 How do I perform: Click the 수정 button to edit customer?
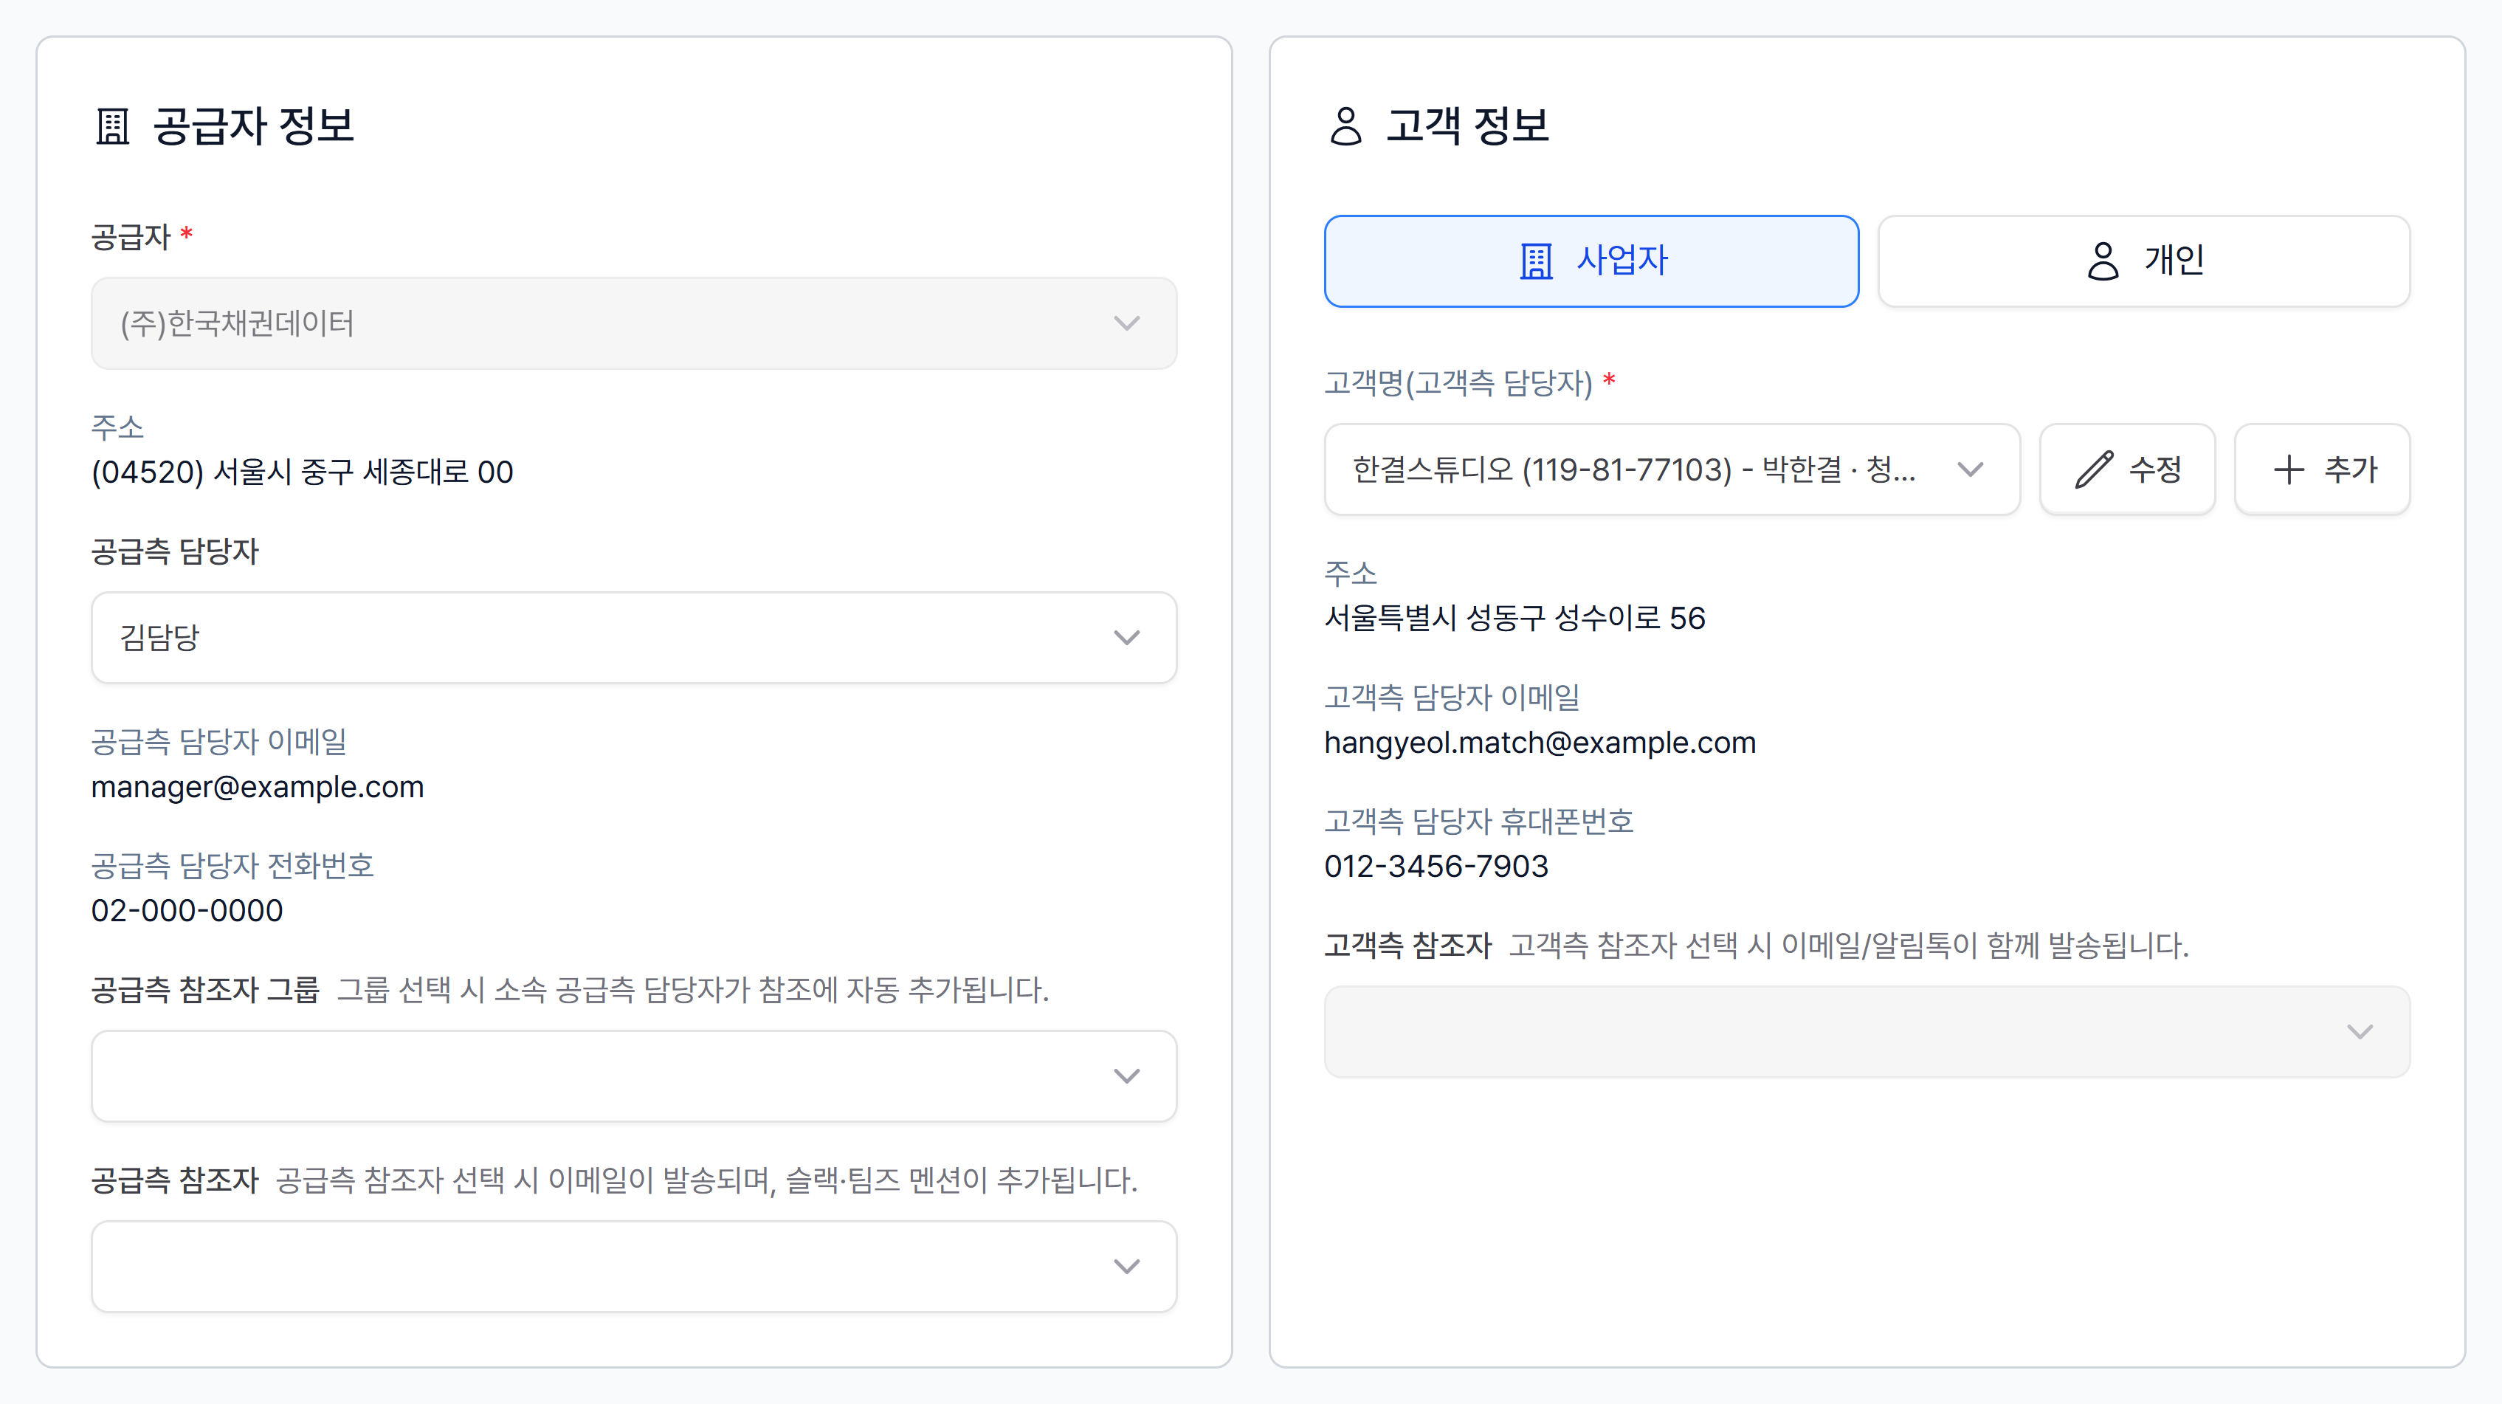tap(2127, 469)
